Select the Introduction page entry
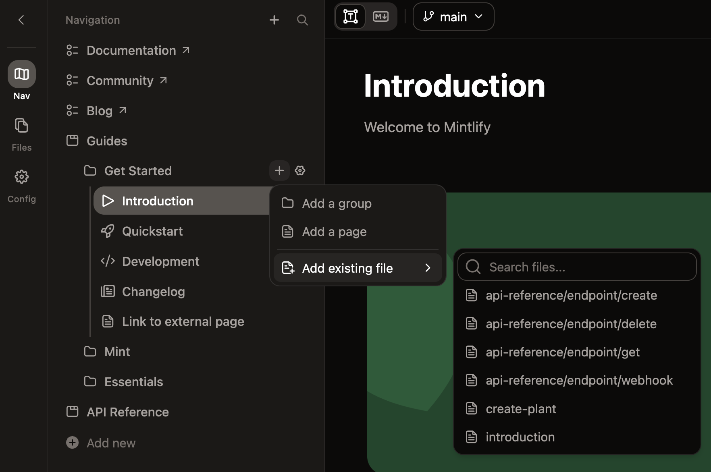 [157, 201]
